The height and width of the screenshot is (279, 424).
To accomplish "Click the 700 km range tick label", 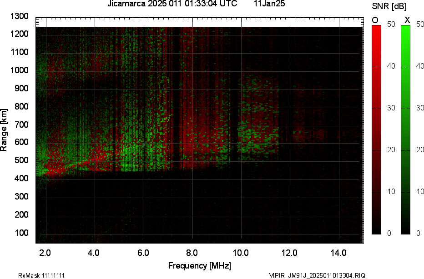I will 21,125.
